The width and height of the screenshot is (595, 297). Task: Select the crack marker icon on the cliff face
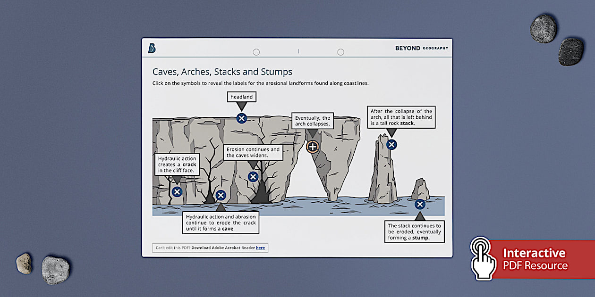pyautogui.click(x=177, y=192)
